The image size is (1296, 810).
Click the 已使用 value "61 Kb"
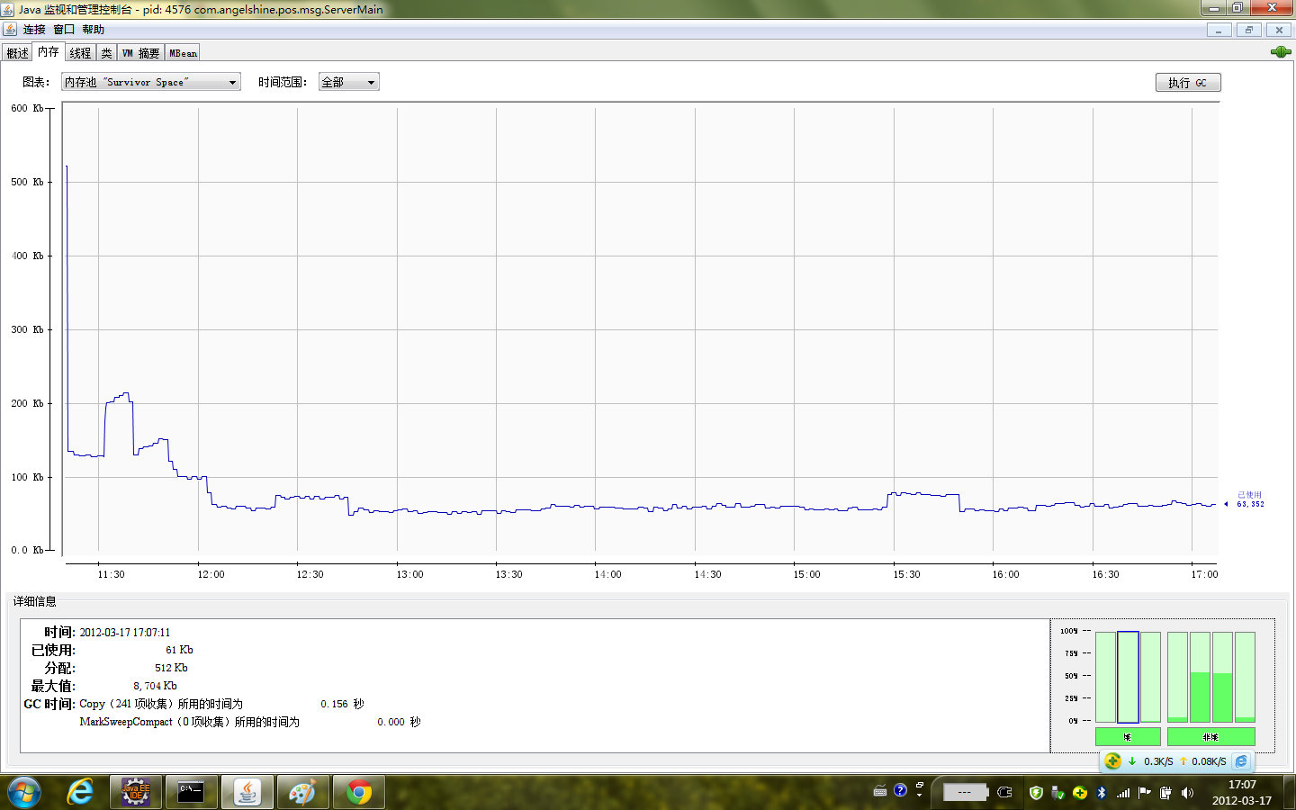point(179,650)
